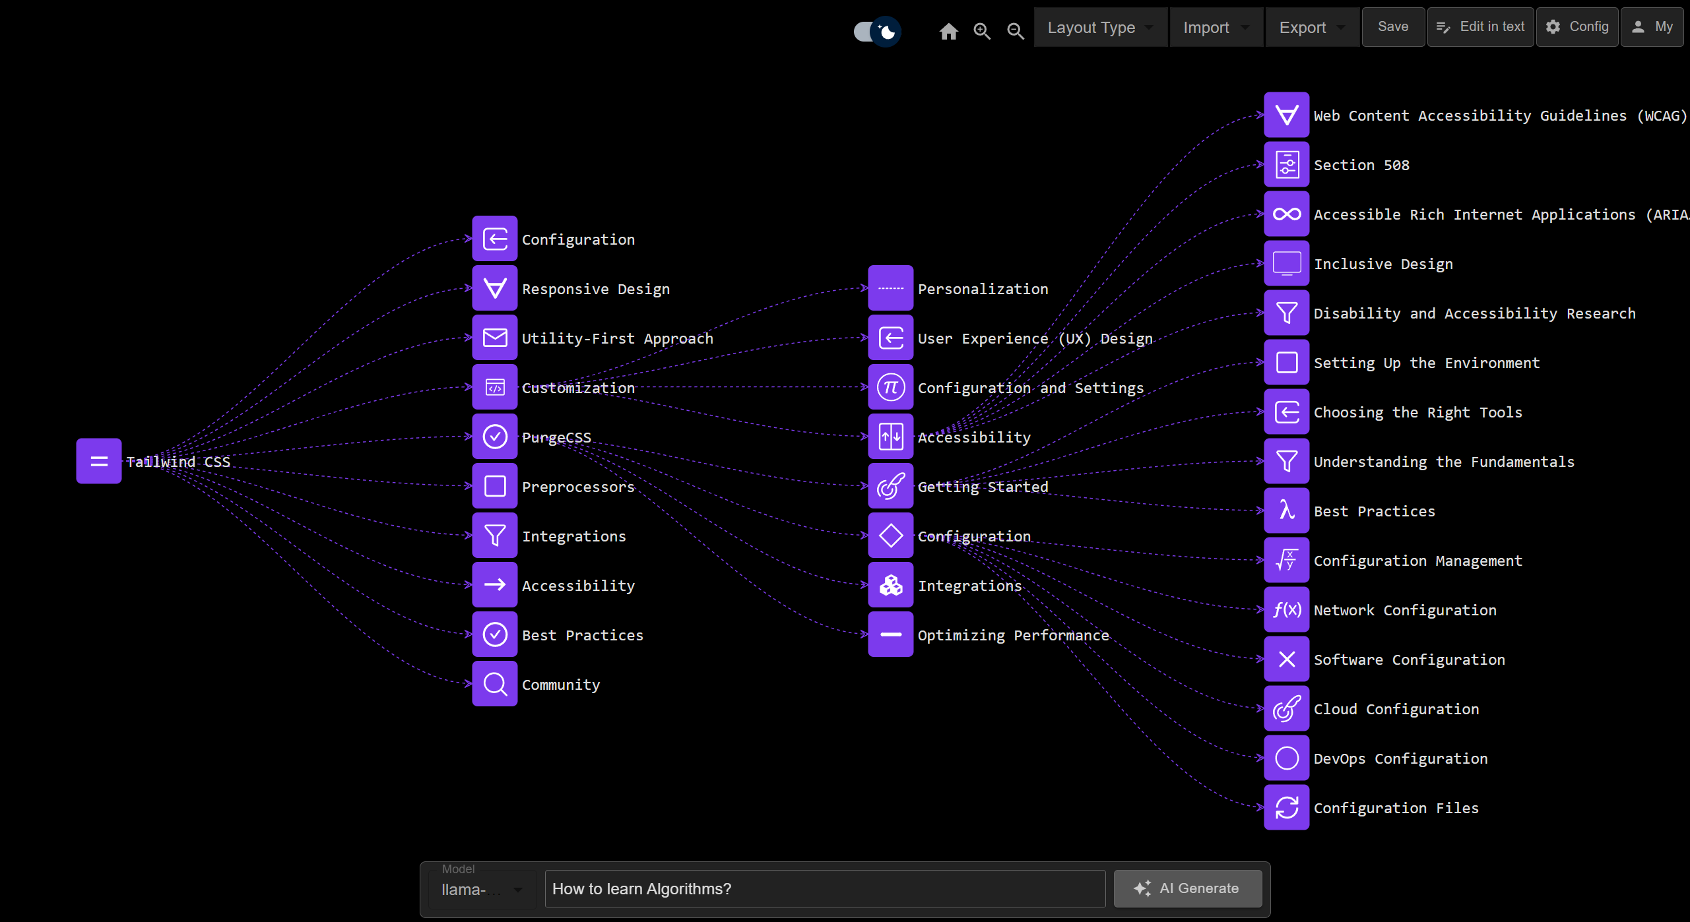Click the Edit in text button

[x=1480, y=27]
